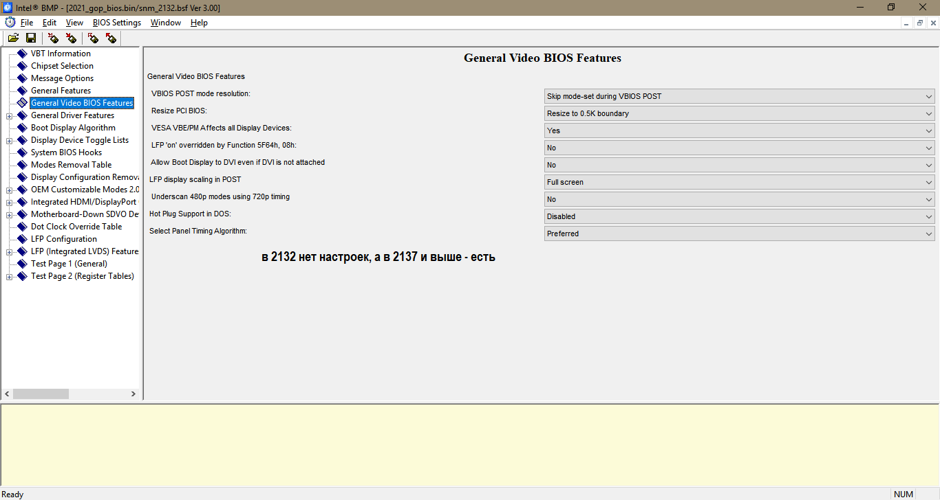Viewport: 940px width, 500px height.
Task: Click the 'Ready' status bar text
Action: coord(12,495)
